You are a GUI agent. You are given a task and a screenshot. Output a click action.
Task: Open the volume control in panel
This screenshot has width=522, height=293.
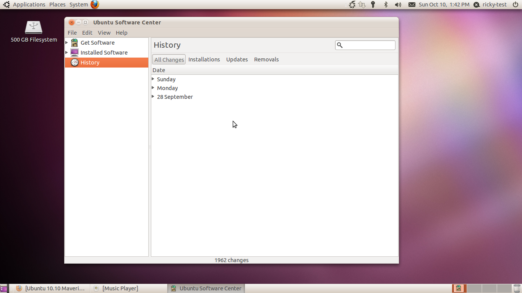click(398, 5)
